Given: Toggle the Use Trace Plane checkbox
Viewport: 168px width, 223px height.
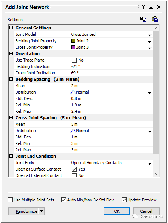Looking at the screenshot, I should click(74, 60).
